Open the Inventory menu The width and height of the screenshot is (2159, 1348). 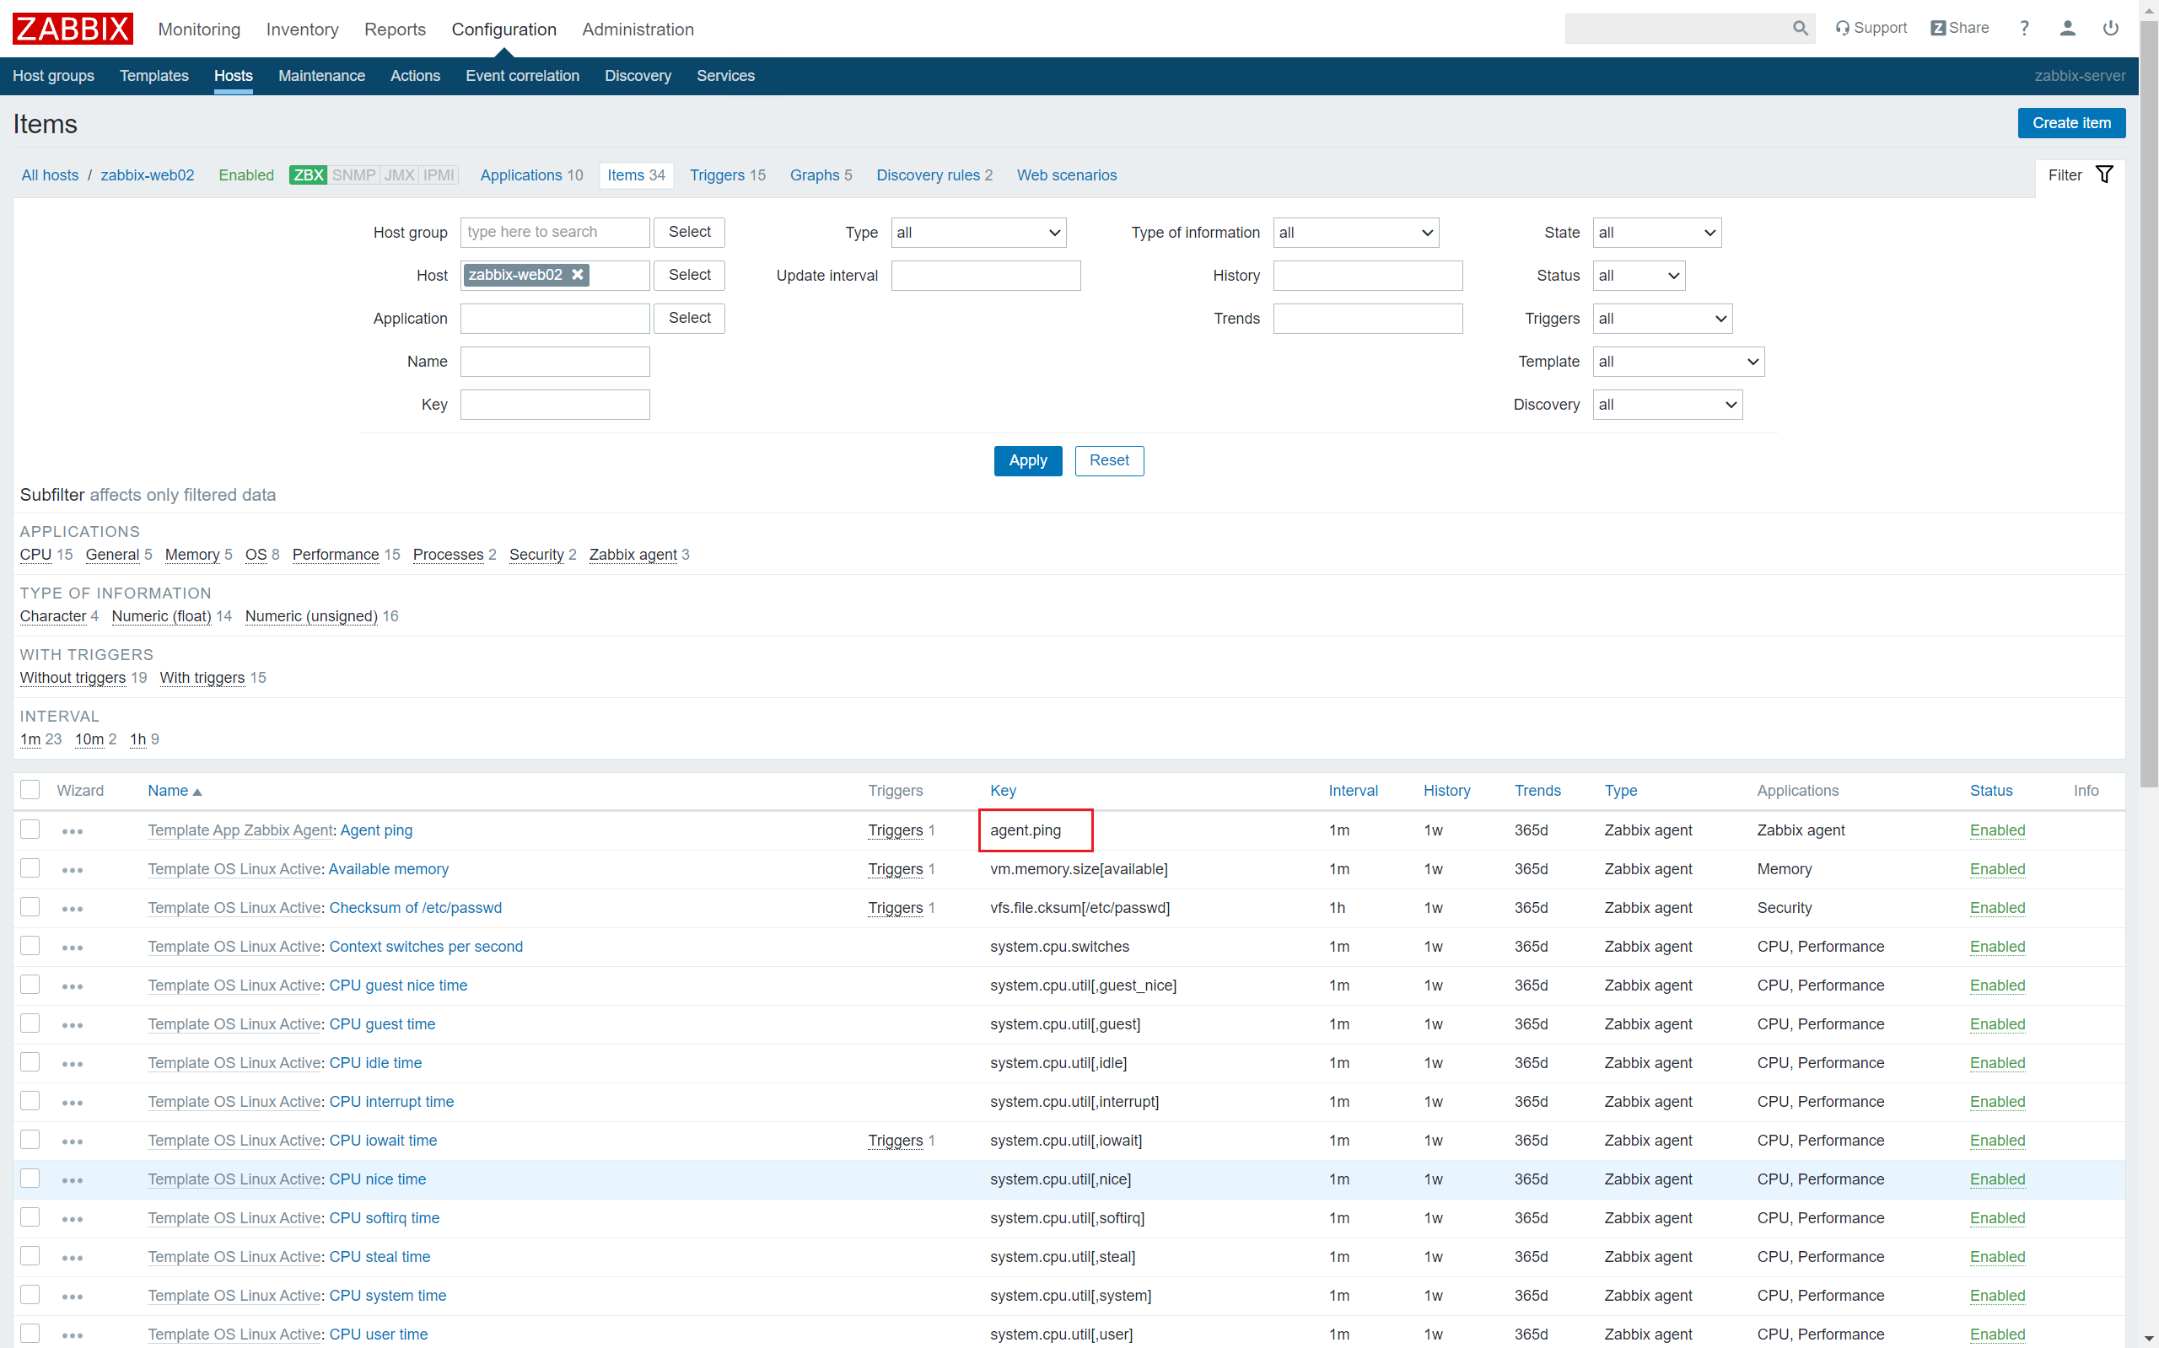[302, 30]
